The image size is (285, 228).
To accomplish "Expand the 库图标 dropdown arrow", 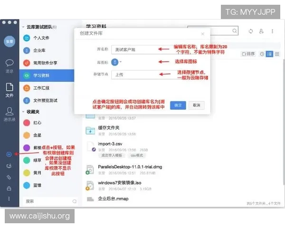I will 121,62.
